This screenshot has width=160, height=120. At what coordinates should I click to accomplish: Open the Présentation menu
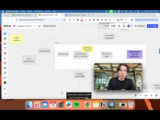(x=38, y=11)
